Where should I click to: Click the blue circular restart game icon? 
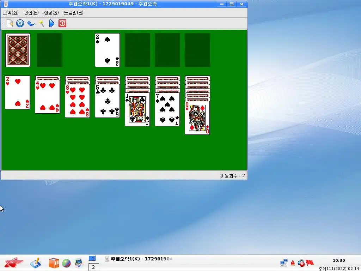pos(20,23)
